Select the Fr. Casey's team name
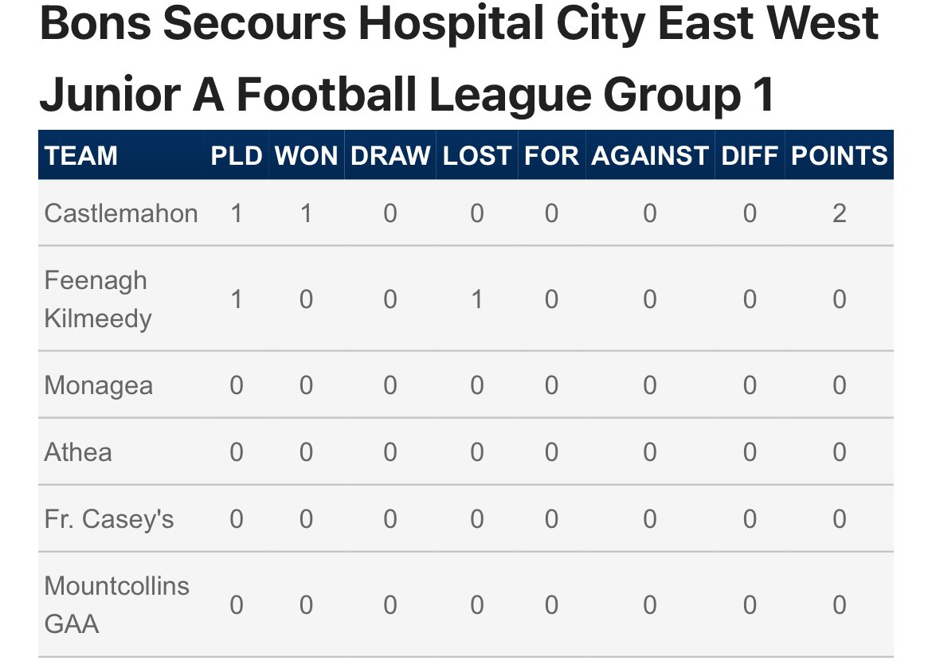 click(109, 519)
